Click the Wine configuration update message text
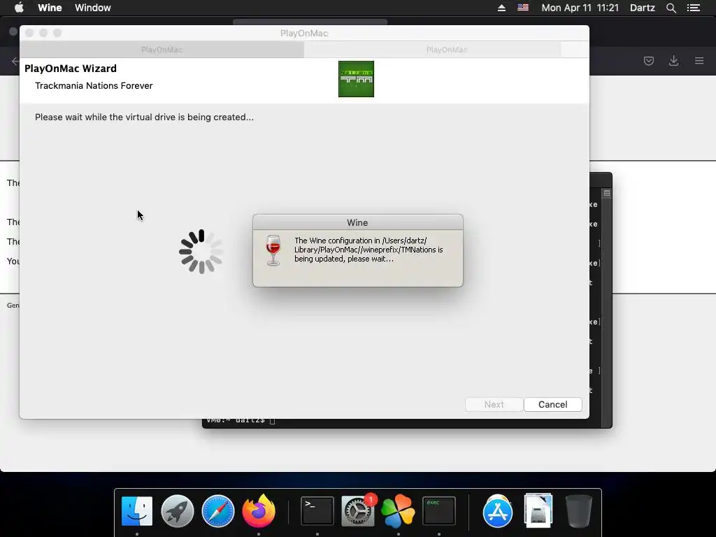 click(368, 250)
